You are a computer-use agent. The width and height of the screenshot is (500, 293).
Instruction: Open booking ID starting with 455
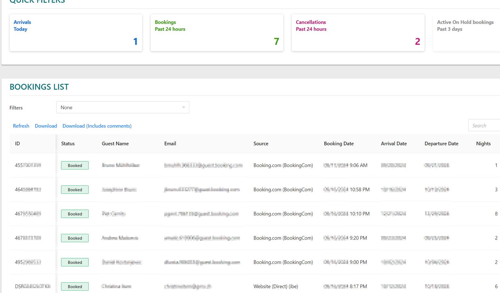point(28,165)
